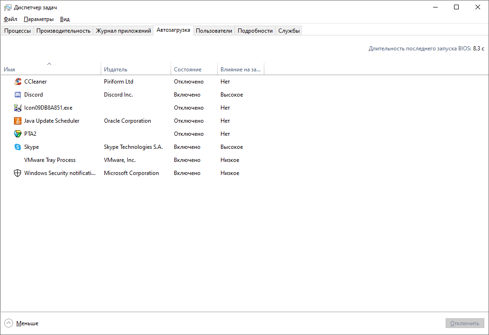Open the Вид menu

point(65,19)
